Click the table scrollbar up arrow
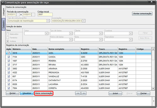Image resolution: width=157 pixels, height=108 pixels. tap(153, 49)
